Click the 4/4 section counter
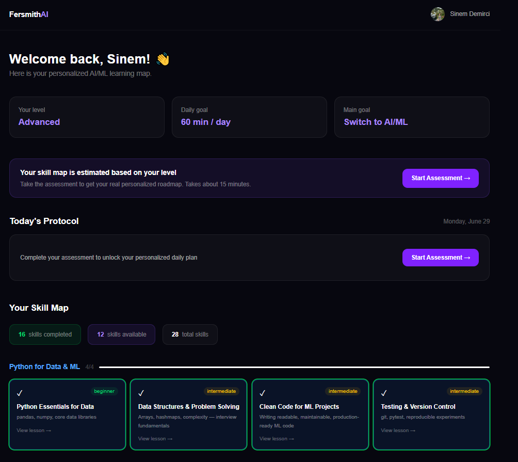 (90, 367)
